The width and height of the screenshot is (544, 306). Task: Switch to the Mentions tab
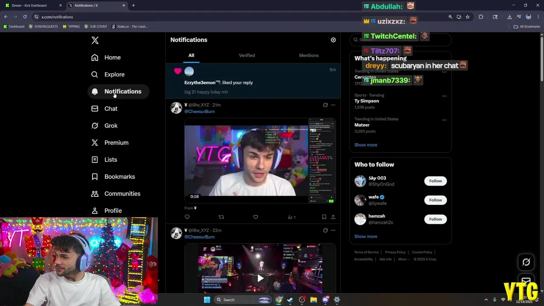[x=309, y=55]
